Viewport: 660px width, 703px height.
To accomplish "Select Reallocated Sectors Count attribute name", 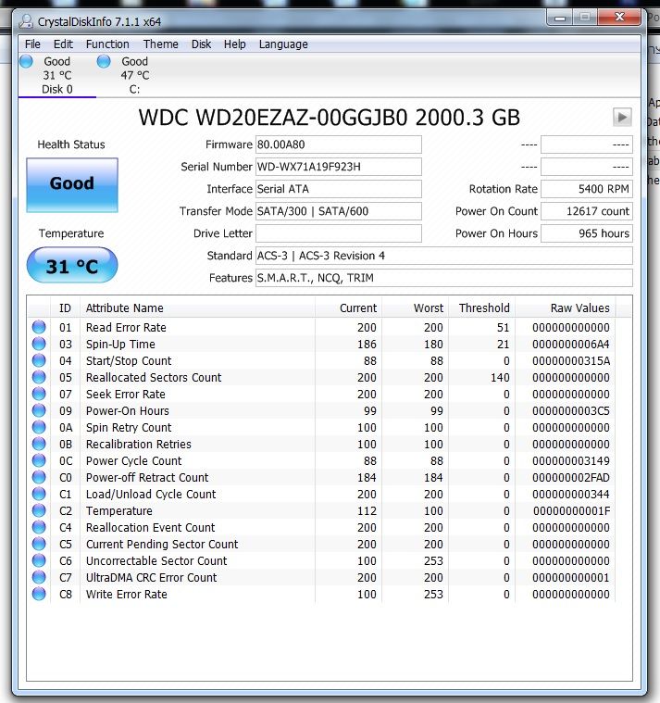I will tap(154, 378).
